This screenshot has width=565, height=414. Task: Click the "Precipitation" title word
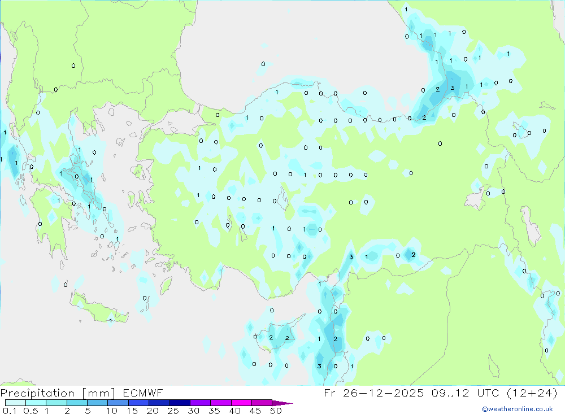point(37,393)
